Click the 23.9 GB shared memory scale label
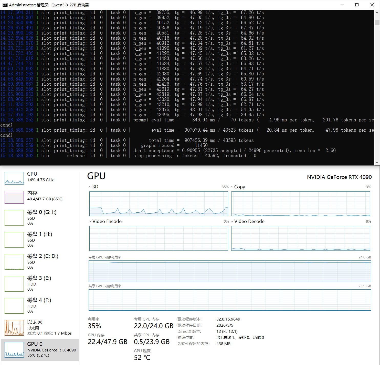Viewport: 380px width, 365px height. 365,286
